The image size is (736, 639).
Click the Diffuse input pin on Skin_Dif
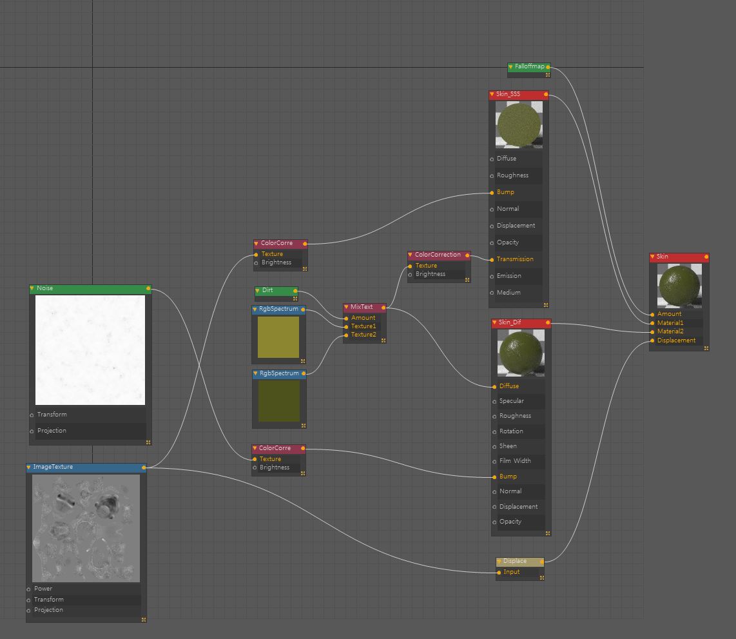coord(494,387)
